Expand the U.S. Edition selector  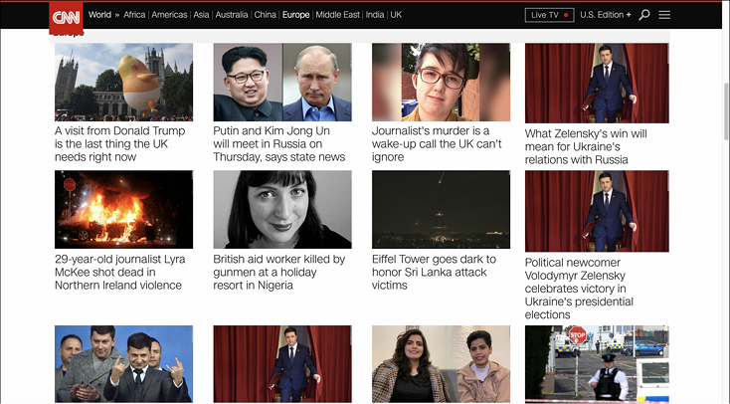coord(606,15)
